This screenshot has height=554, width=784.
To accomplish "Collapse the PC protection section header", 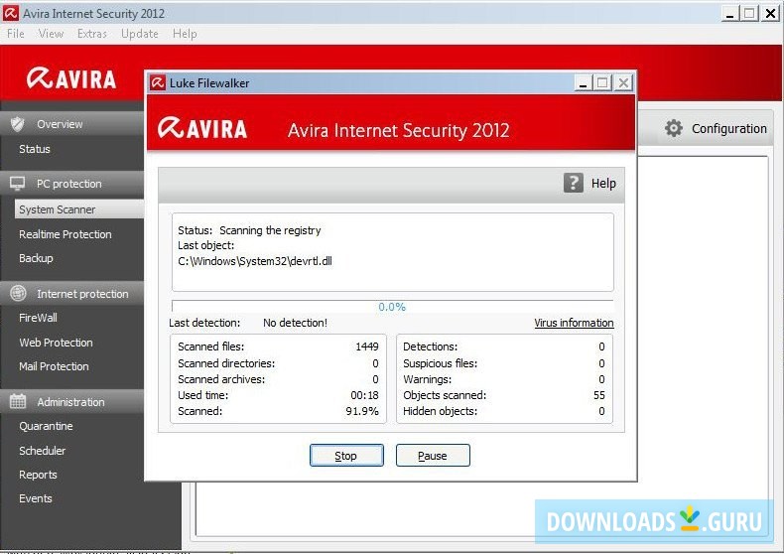I will (x=72, y=184).
